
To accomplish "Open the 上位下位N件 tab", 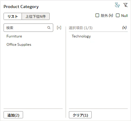I will click(35, 16).
